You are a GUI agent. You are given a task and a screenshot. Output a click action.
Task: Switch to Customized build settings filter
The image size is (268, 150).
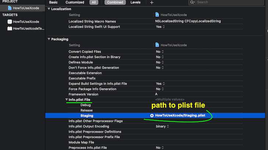pos(75,3)
